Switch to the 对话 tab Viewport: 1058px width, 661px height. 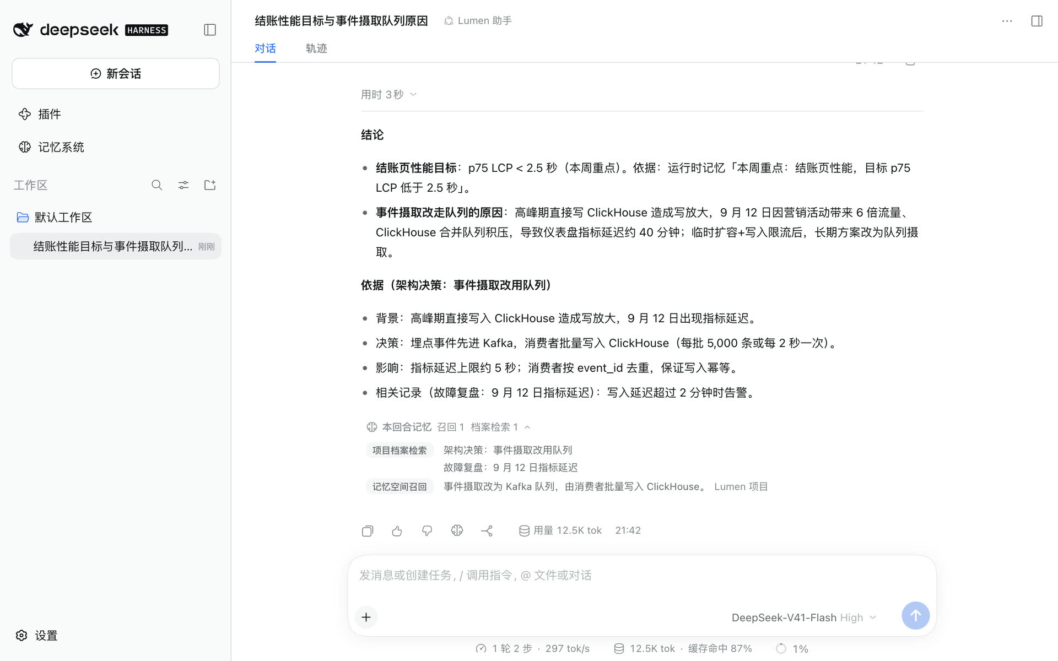[265, 48]
